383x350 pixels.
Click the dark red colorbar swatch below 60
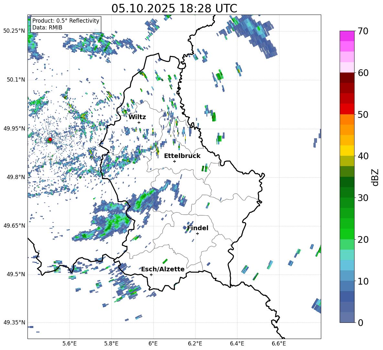click(x=347, y=78)
